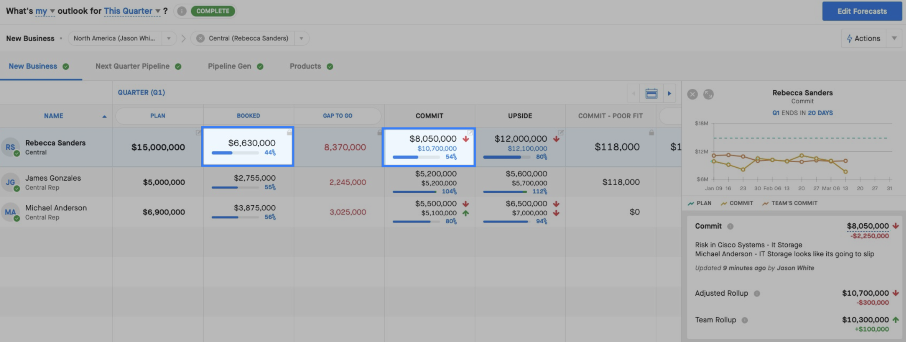Screen dimensions: 906x342
Task: Click the lightning bolt Actions button
Action: tap(863, 38)
